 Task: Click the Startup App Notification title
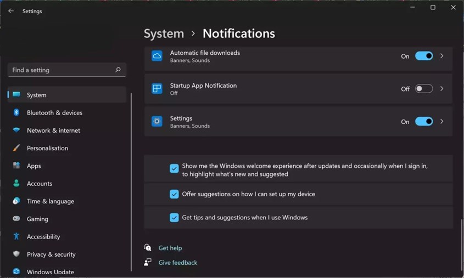click(203, 86)
